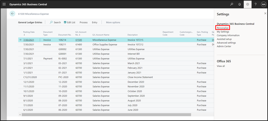Click Search in the ledger toolbar
Image resolution: width=268 pixels, height=121 pixels.
tap(55, 22)
